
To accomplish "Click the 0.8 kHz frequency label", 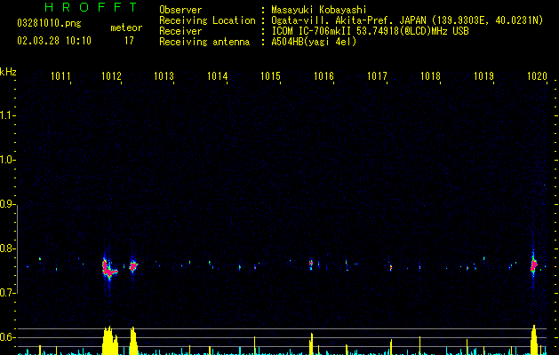I will pos(7,248).
